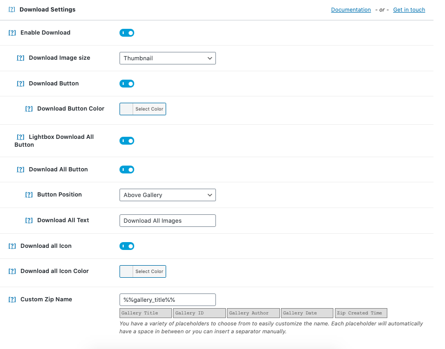This screenshot has width=445, height=349.
Task: Open help for Download Settings heading
Action: point(12,9)
